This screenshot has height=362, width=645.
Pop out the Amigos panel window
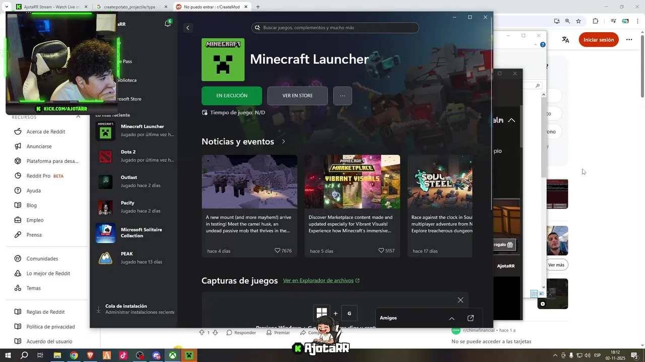tap(471, 318)
